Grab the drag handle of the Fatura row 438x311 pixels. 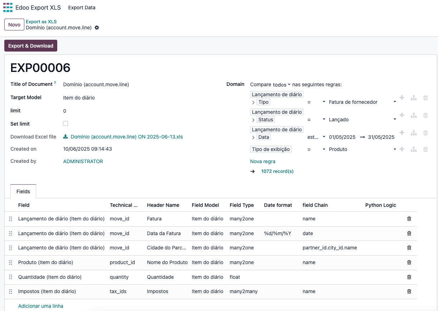click(10, 219)
